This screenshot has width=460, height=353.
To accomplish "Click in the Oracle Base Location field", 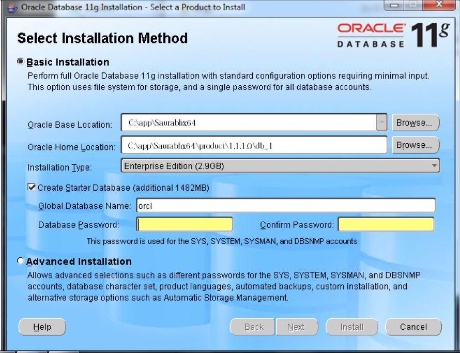I will point(249,122).
